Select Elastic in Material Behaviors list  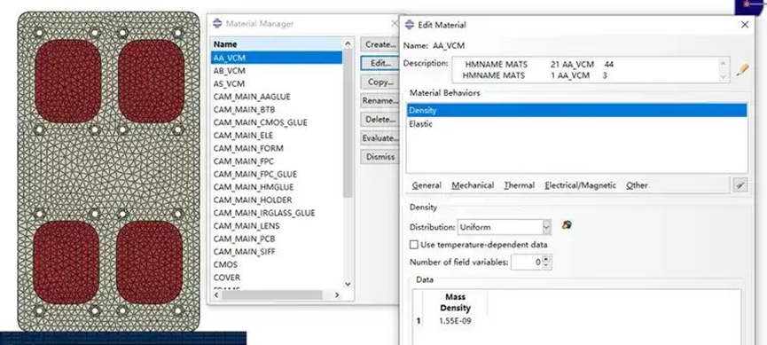[576, 124]
